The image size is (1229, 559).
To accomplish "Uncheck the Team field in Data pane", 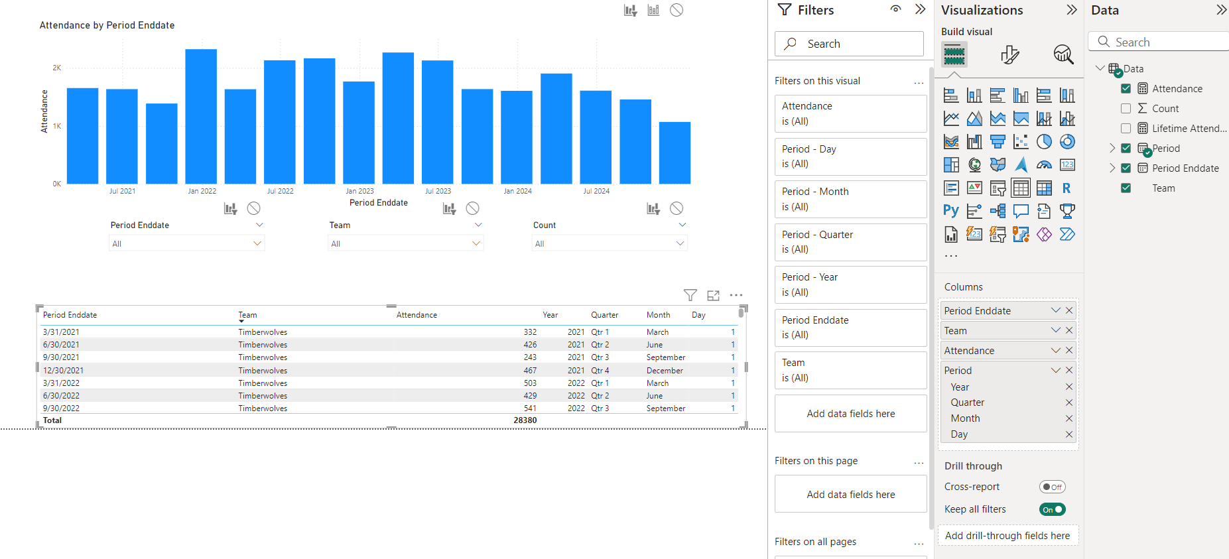I will click(x=1126, y=188).
